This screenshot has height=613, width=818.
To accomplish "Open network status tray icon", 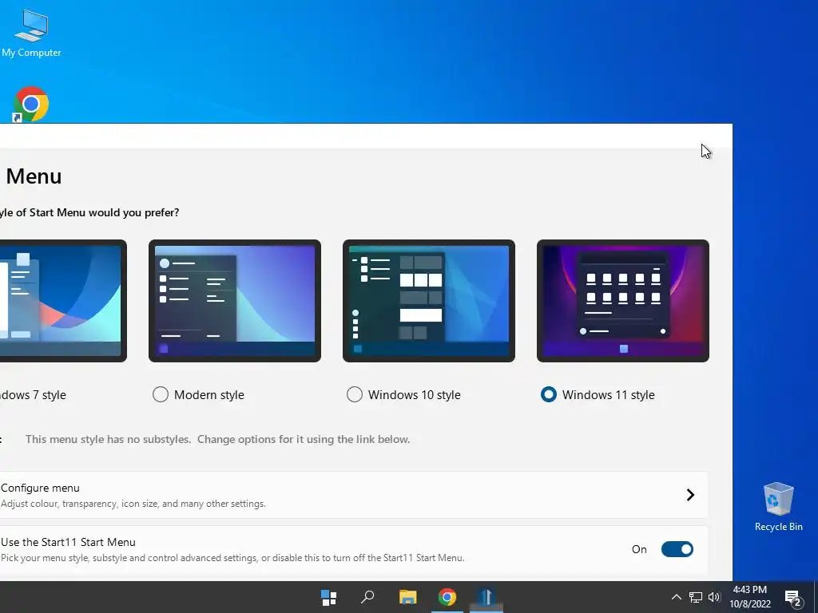I will pyautogui.click(x=696, y=597).
